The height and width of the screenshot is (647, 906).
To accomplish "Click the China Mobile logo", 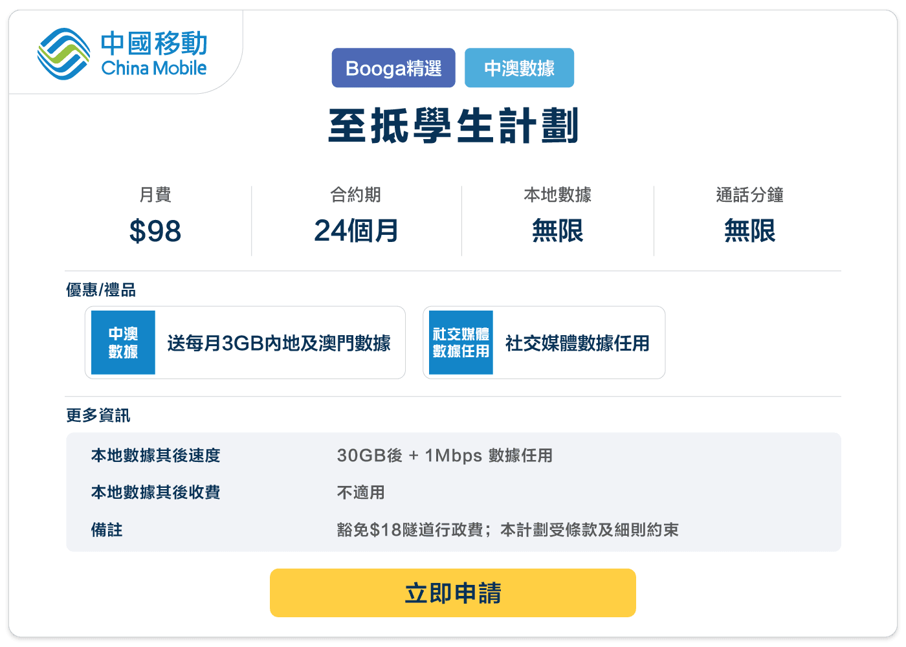I will pos(123,52).
